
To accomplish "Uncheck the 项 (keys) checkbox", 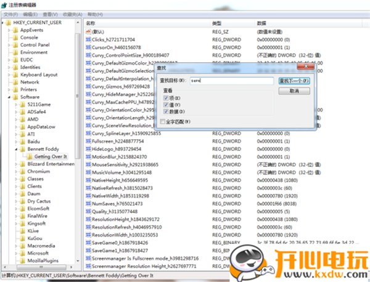I will click(166, 98).
